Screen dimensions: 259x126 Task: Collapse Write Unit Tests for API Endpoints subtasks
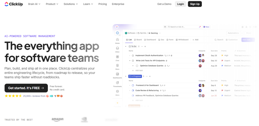[130, 61]
